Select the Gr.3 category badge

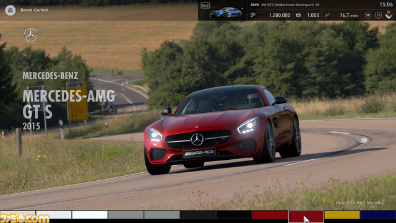pos(205,6)
